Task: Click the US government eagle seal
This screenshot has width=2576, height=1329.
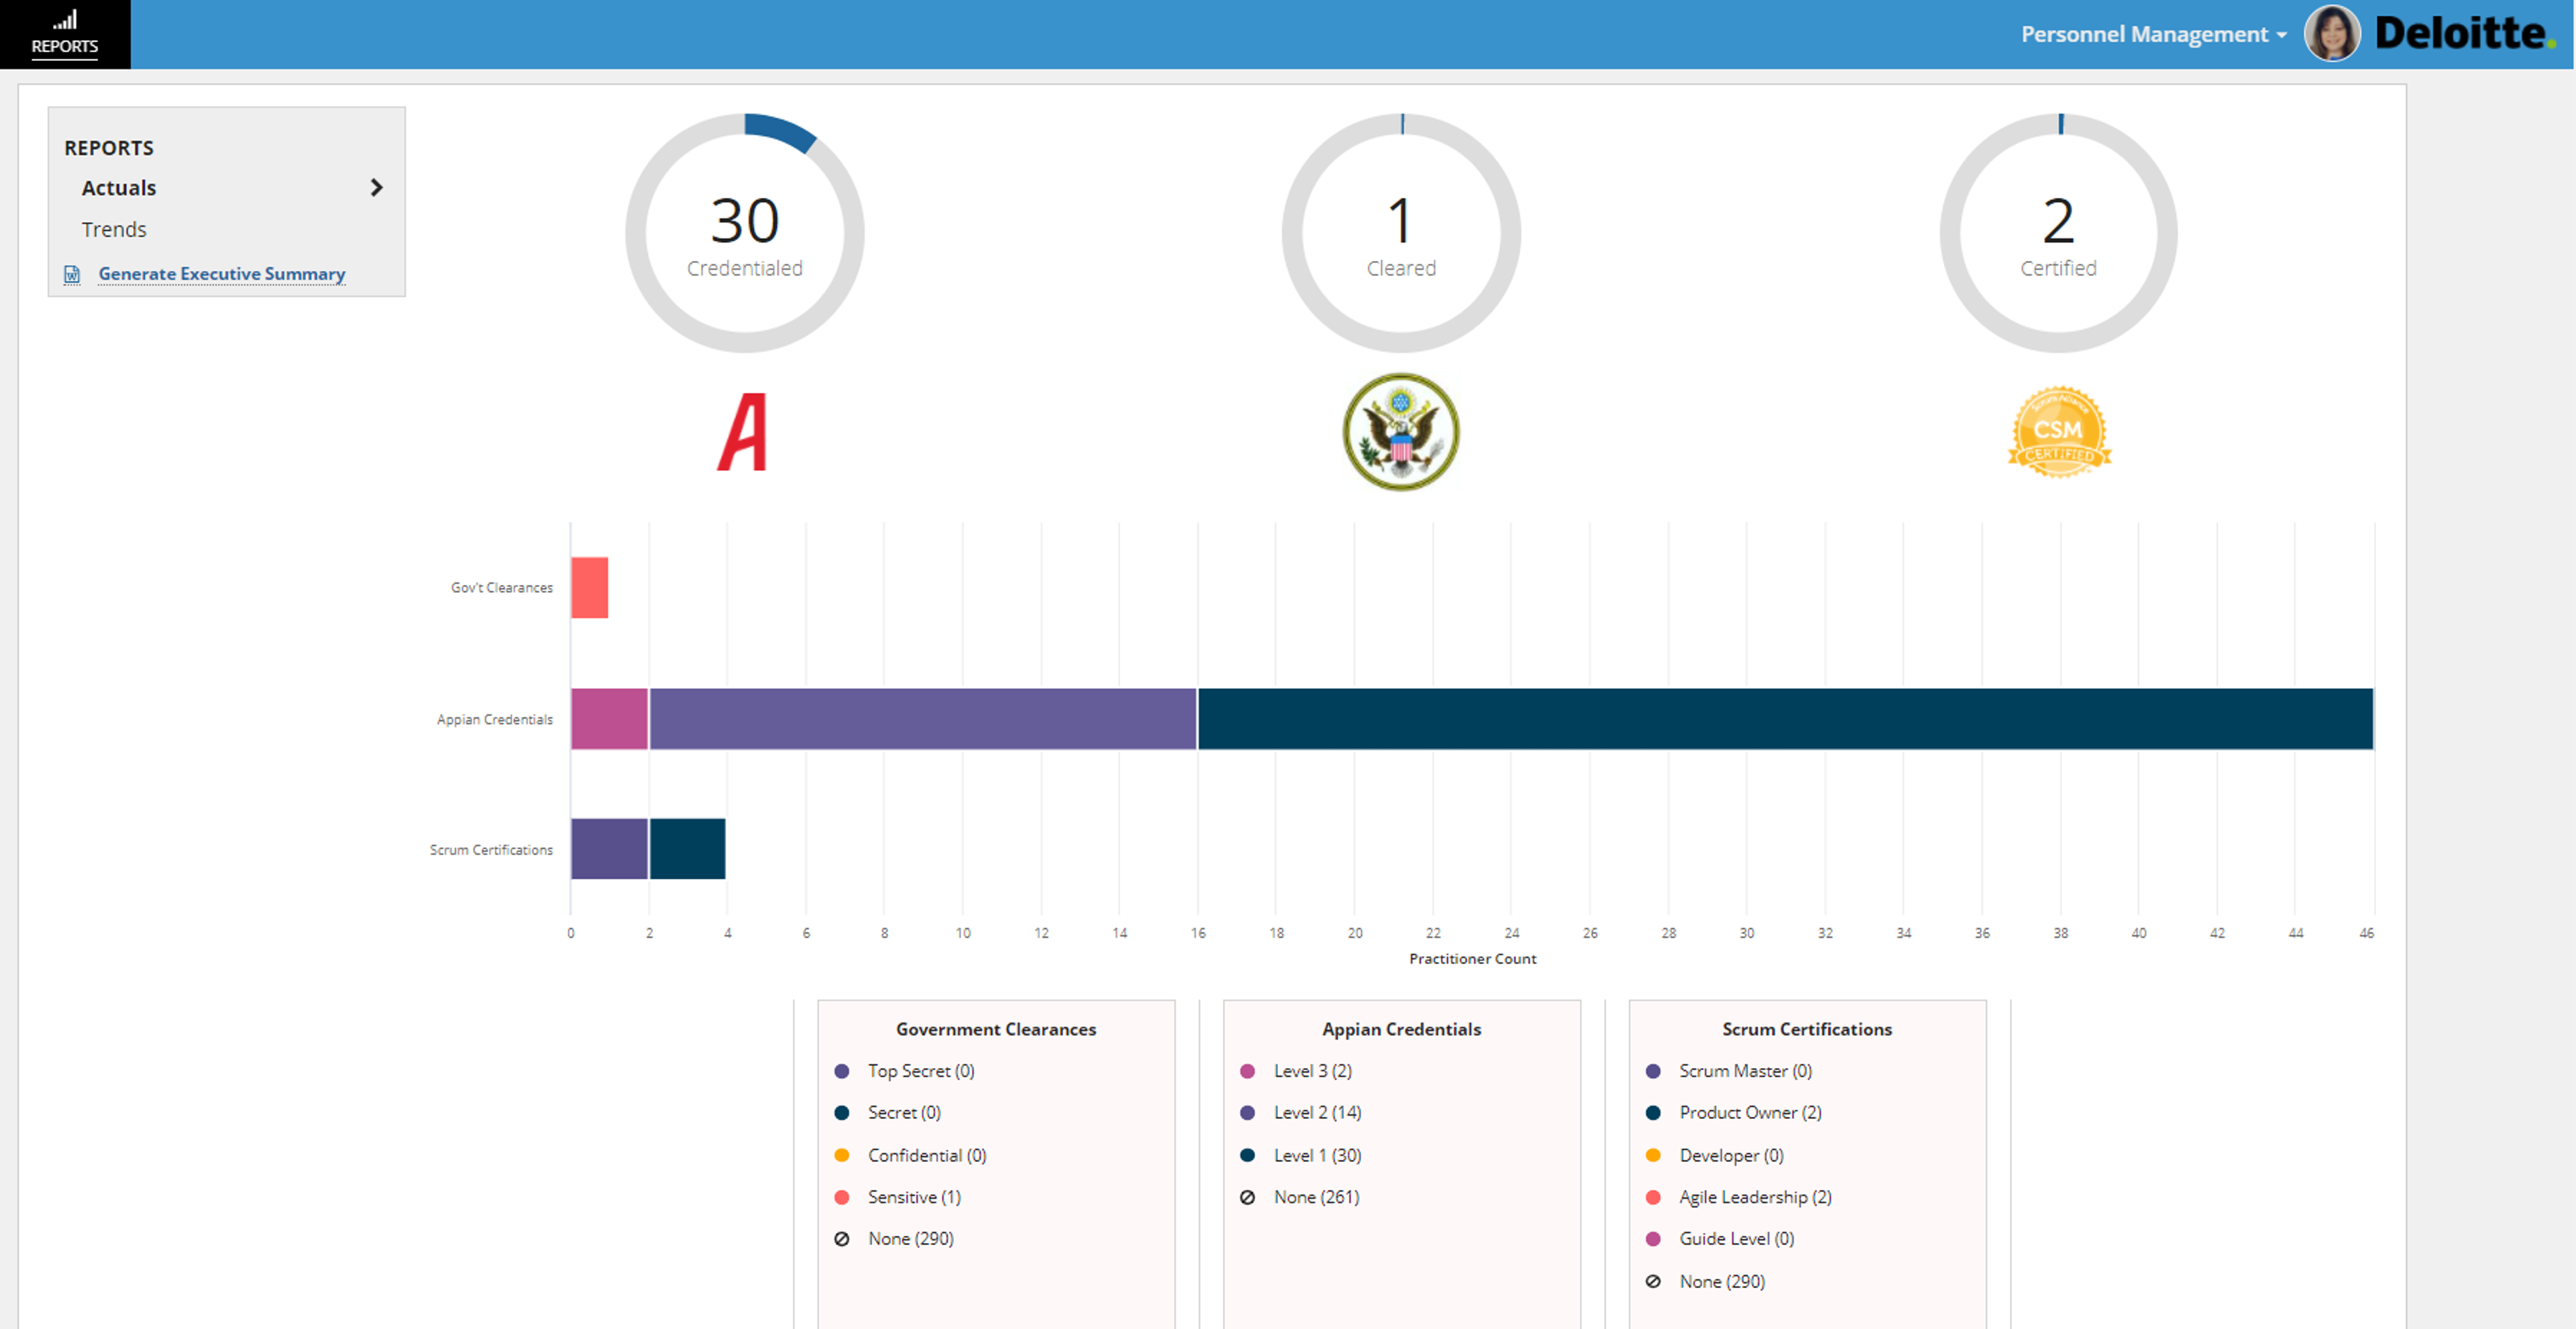Action: 1401,432
